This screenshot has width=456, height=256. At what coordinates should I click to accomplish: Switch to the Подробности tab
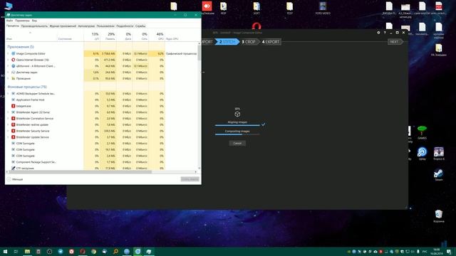(125, 26)
